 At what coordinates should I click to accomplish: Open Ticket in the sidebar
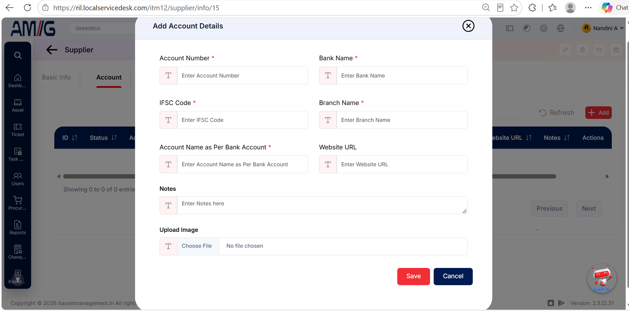point(18,130)
